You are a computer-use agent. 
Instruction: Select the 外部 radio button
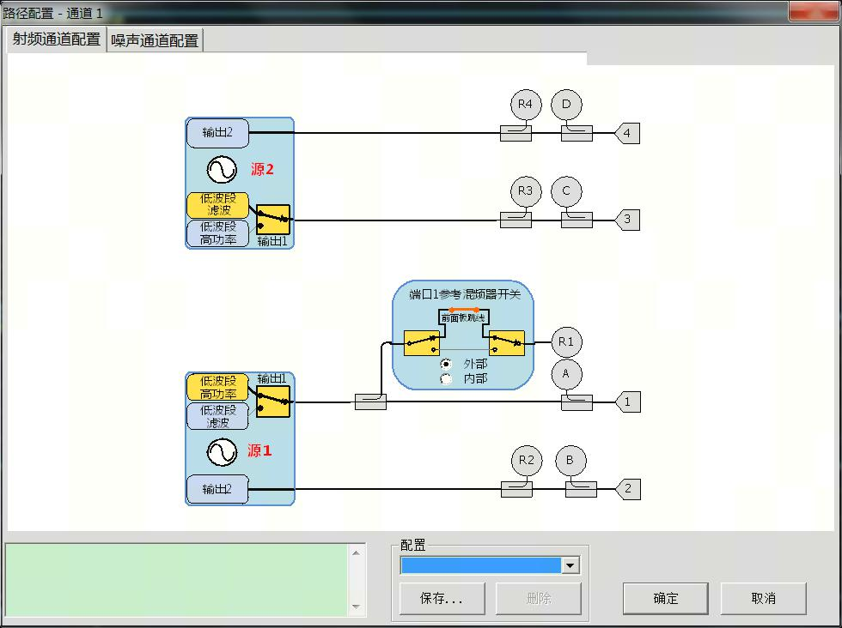(x=446, y=364)
